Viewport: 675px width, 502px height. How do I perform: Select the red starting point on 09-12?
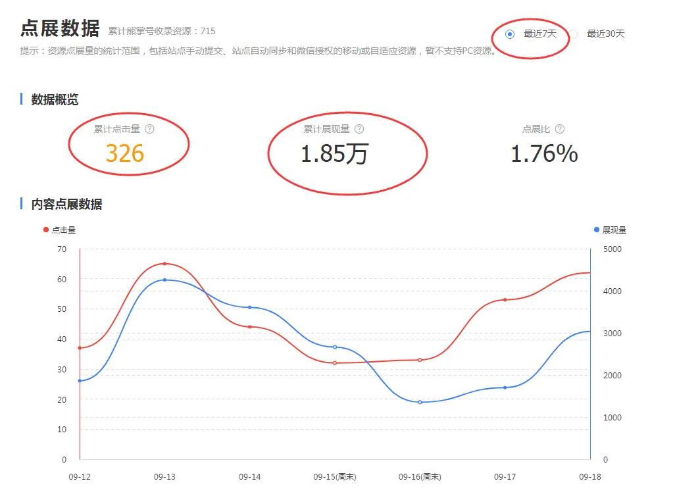[x=80, y=348]
